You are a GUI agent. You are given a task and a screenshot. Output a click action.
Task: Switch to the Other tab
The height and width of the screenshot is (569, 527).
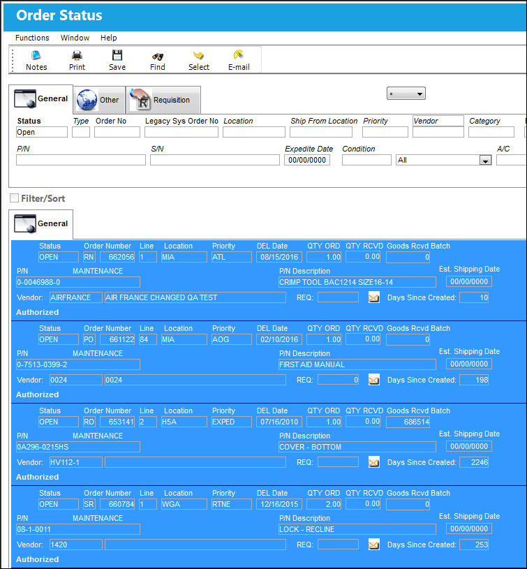(99, 100)
